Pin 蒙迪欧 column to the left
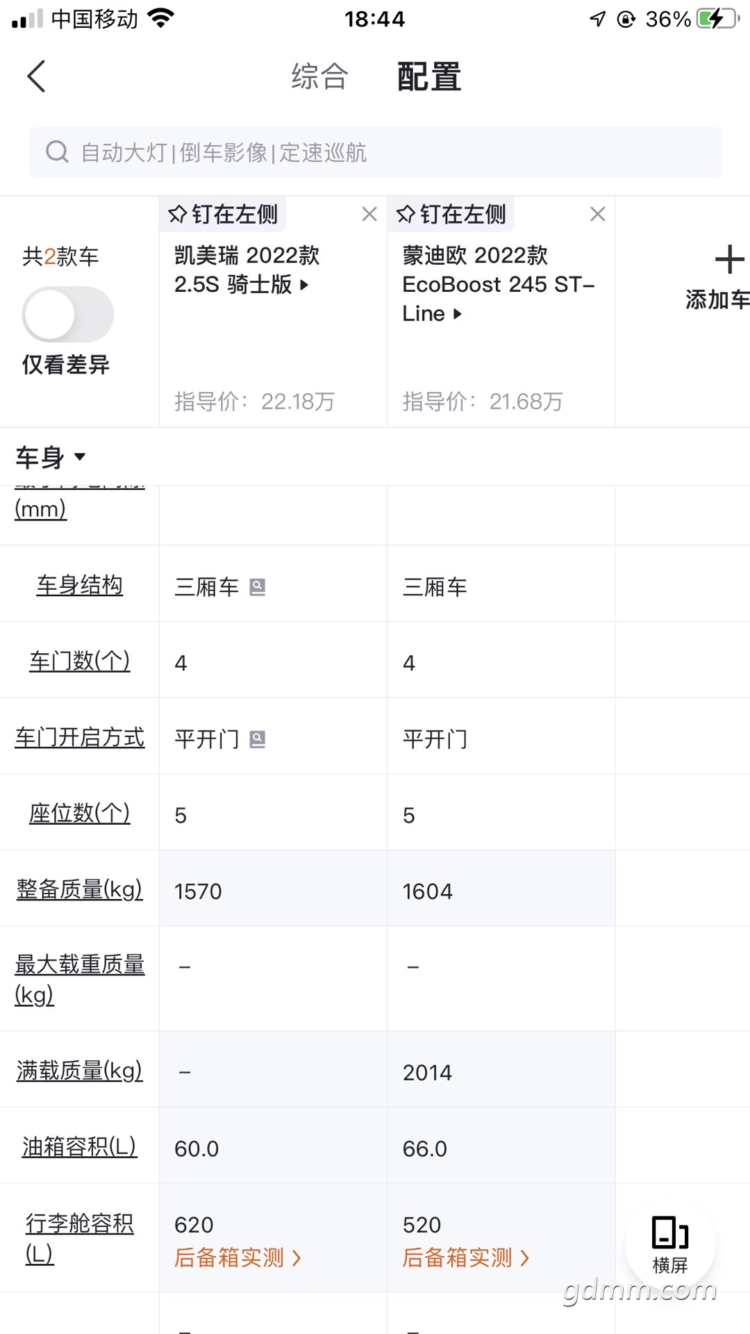750x1334 pixels. pos(451,214)
